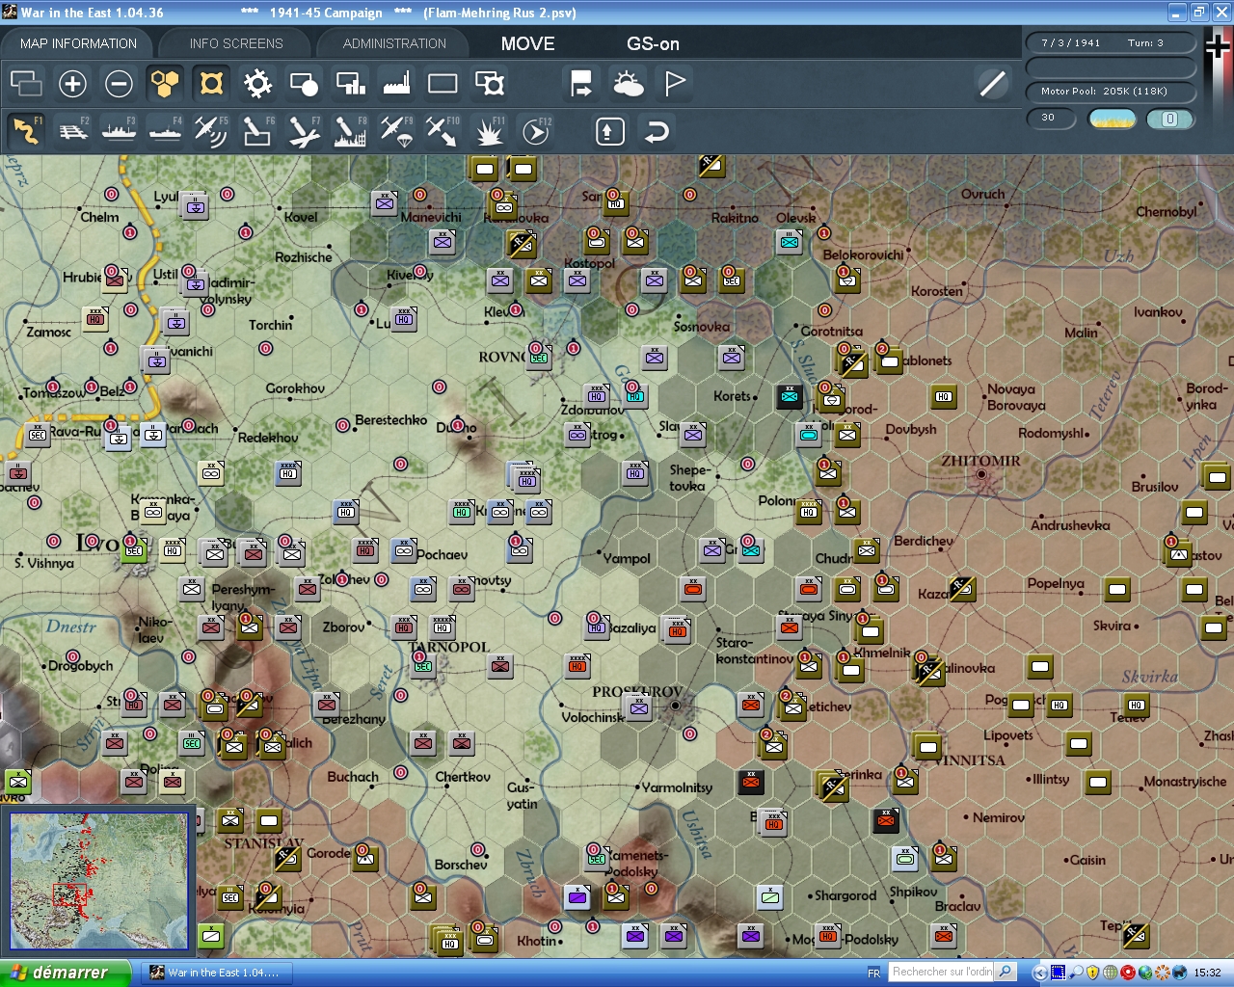Image resolution: width=1234 pixels, height=987 pixels.
Task: Select the Bomb unit mode (F6) icon
Action: click(x=257, y=130)
